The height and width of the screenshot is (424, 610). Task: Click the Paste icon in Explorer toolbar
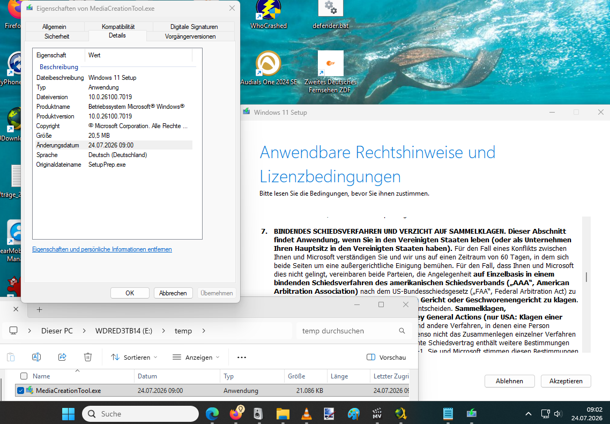11,357
